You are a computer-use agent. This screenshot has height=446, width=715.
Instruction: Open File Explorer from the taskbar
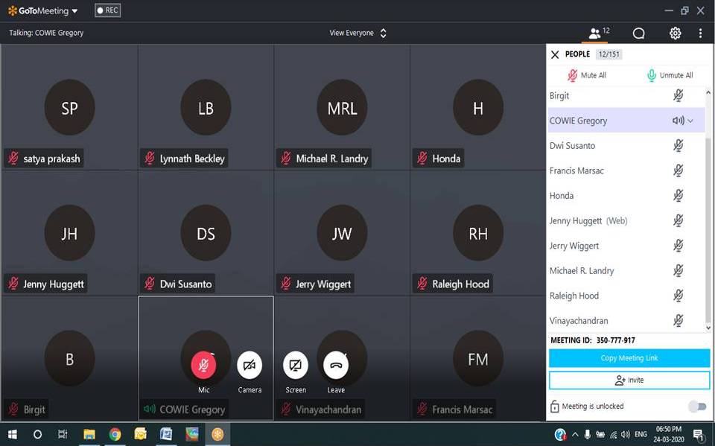coord(89,434)
